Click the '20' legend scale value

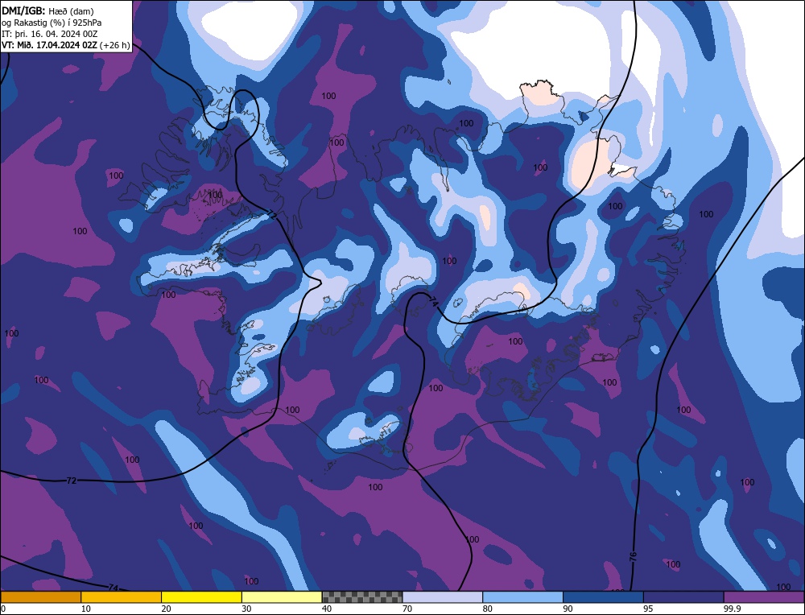[x=167, y=609]
